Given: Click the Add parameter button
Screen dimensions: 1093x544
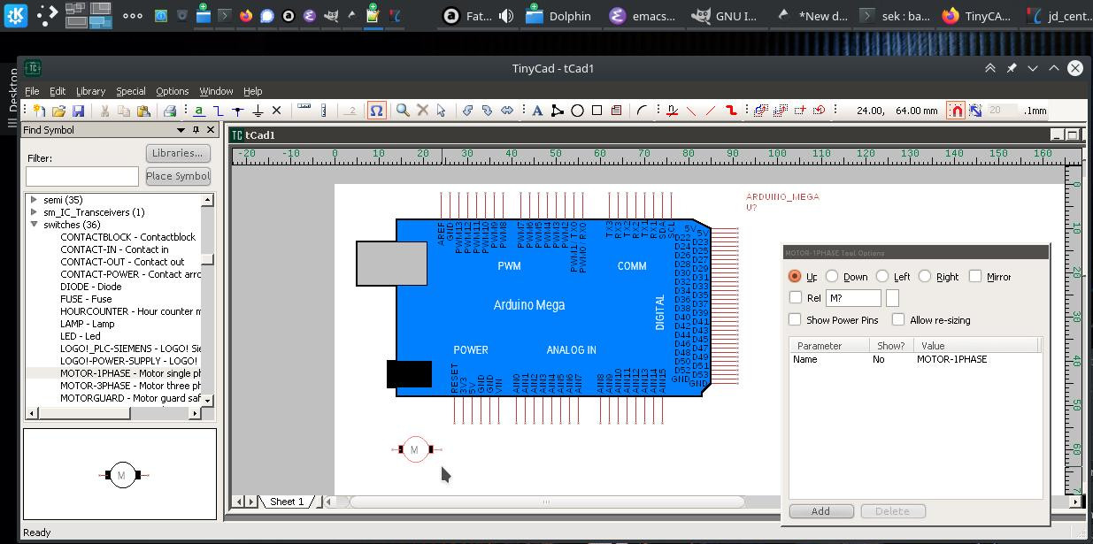Looking at the screenshot, I should [820, 511].
